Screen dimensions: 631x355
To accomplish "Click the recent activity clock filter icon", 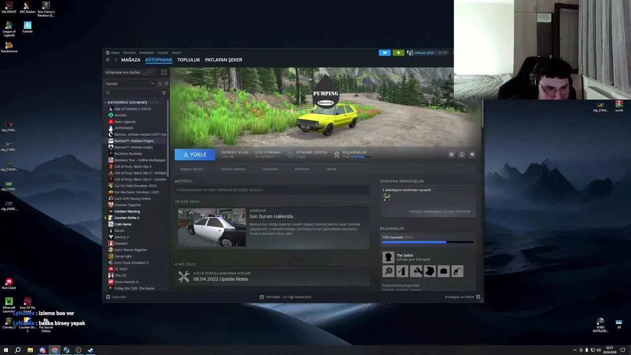I will pyautogui.click(x=160, y=83).
